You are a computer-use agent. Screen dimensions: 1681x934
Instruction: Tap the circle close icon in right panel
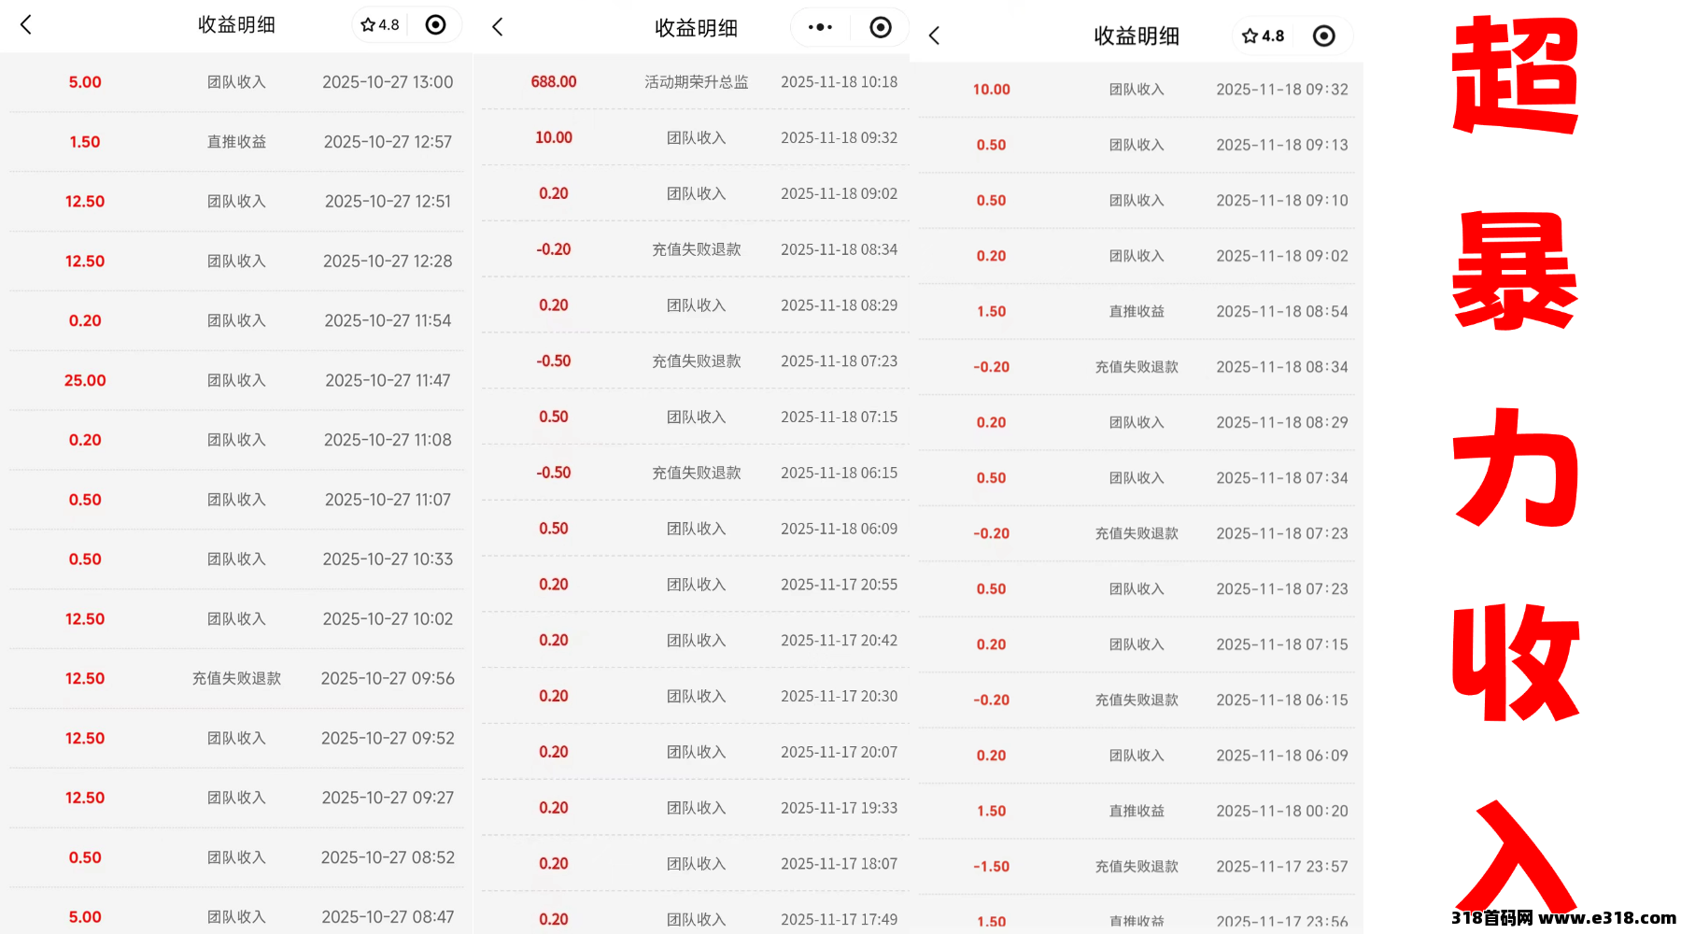[x=1323, y=36]
